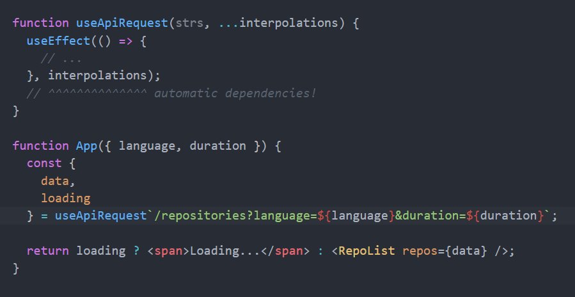Click interpolations in the dependency array line
Viewport: 575px width, 297px height.
click(97, 76)
